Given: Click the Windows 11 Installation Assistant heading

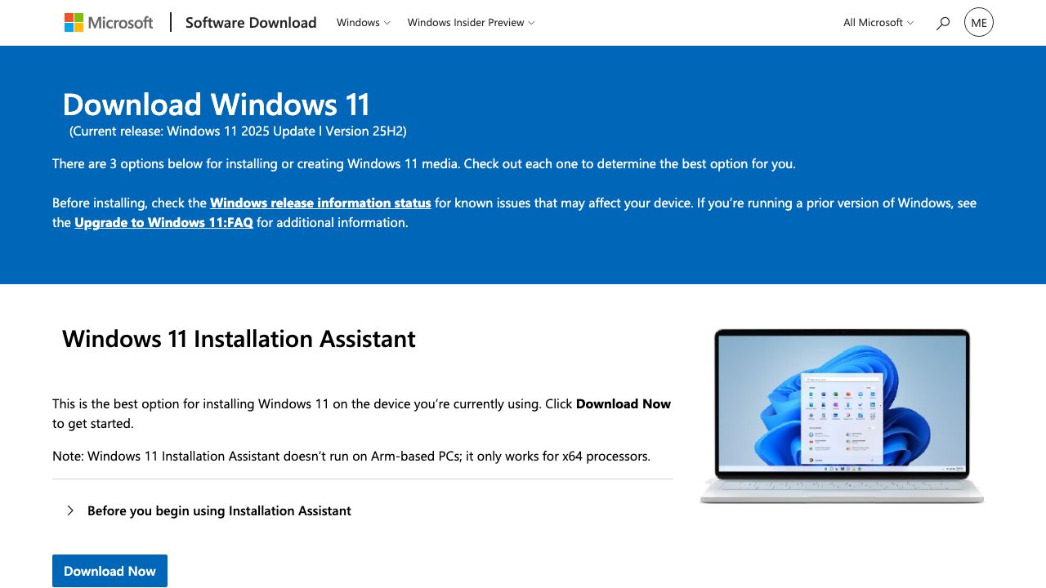Looking at the screenshot, I should 239,339.
